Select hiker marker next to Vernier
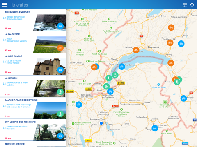The image size is (197, 147). tap(106, 86)
